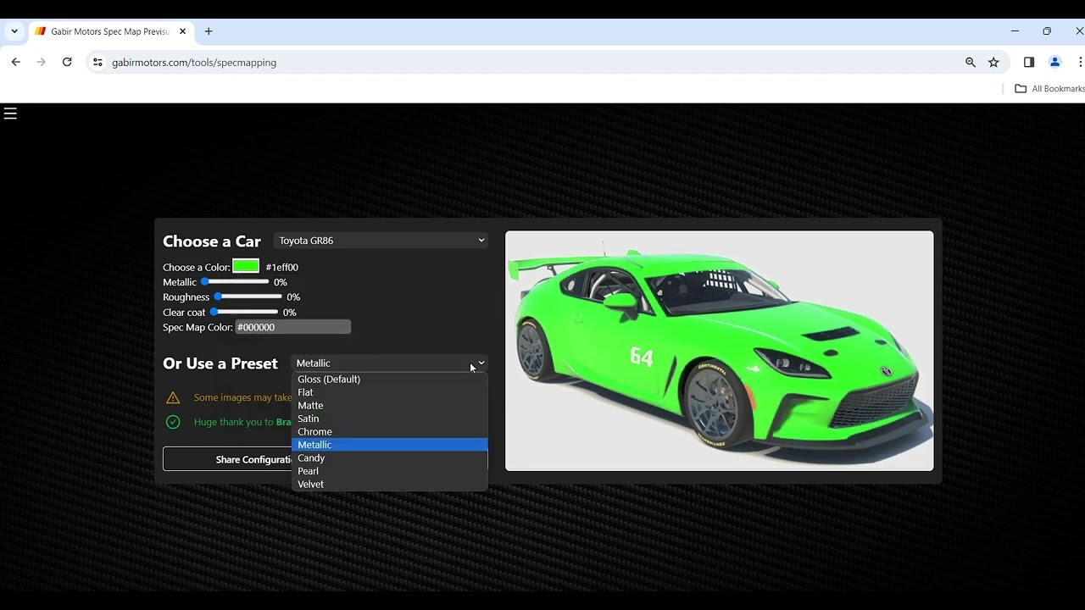Open the hamburger menu icon

tap(10, 114)
